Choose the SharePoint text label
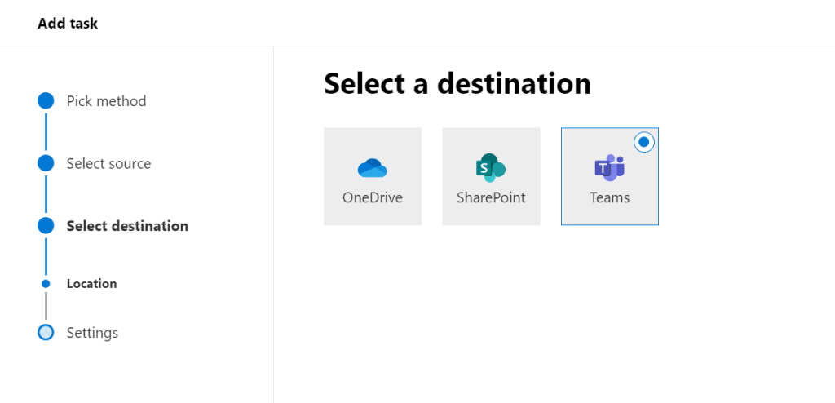The height and width of the screenshot is (403, 835). click(491, 197)
